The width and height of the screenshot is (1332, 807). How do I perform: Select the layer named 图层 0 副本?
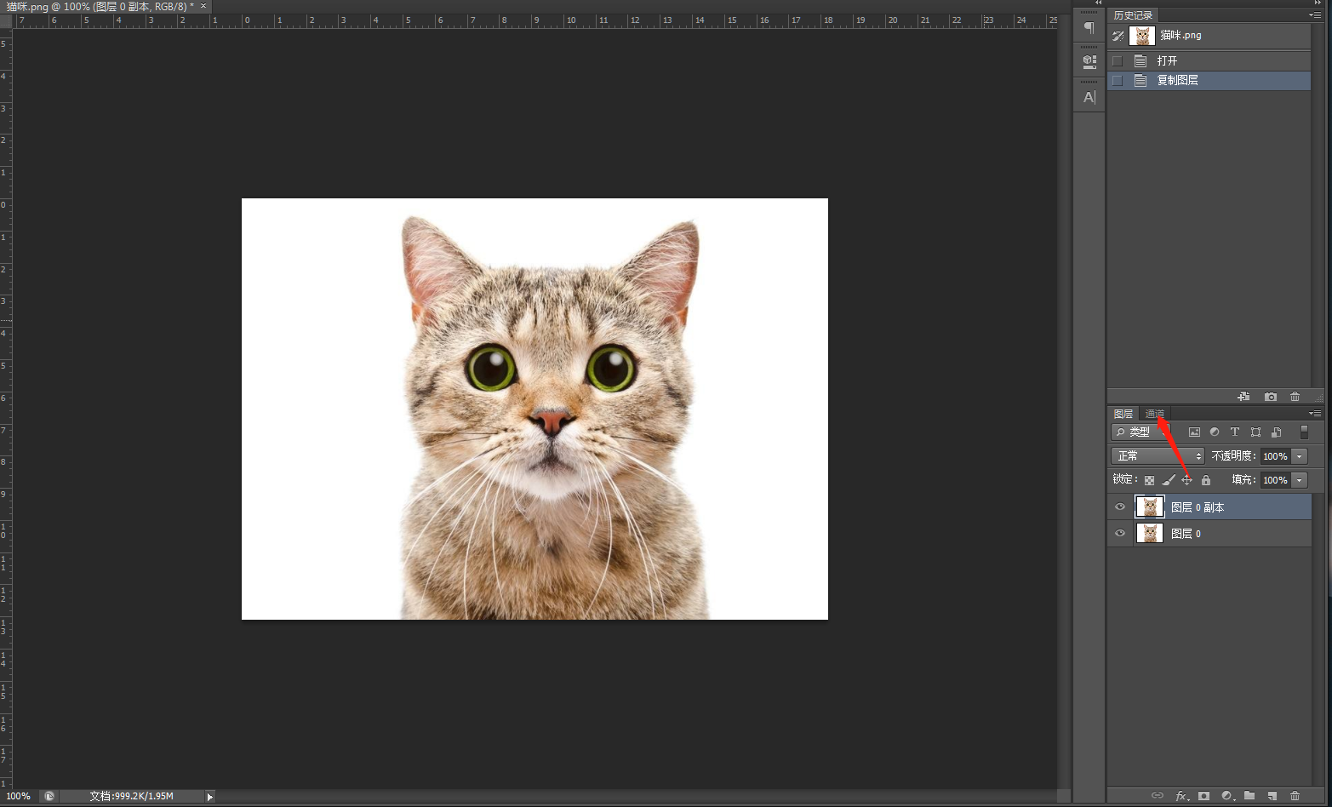pos(1197,507)
